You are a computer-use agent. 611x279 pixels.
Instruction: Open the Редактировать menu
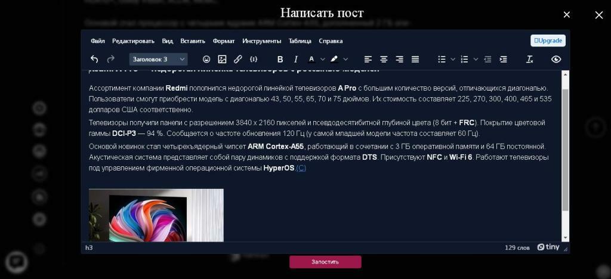tap(133, 41)
